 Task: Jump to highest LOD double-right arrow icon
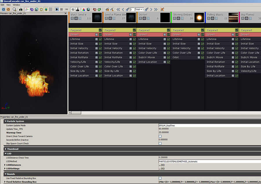pos(156,10)
